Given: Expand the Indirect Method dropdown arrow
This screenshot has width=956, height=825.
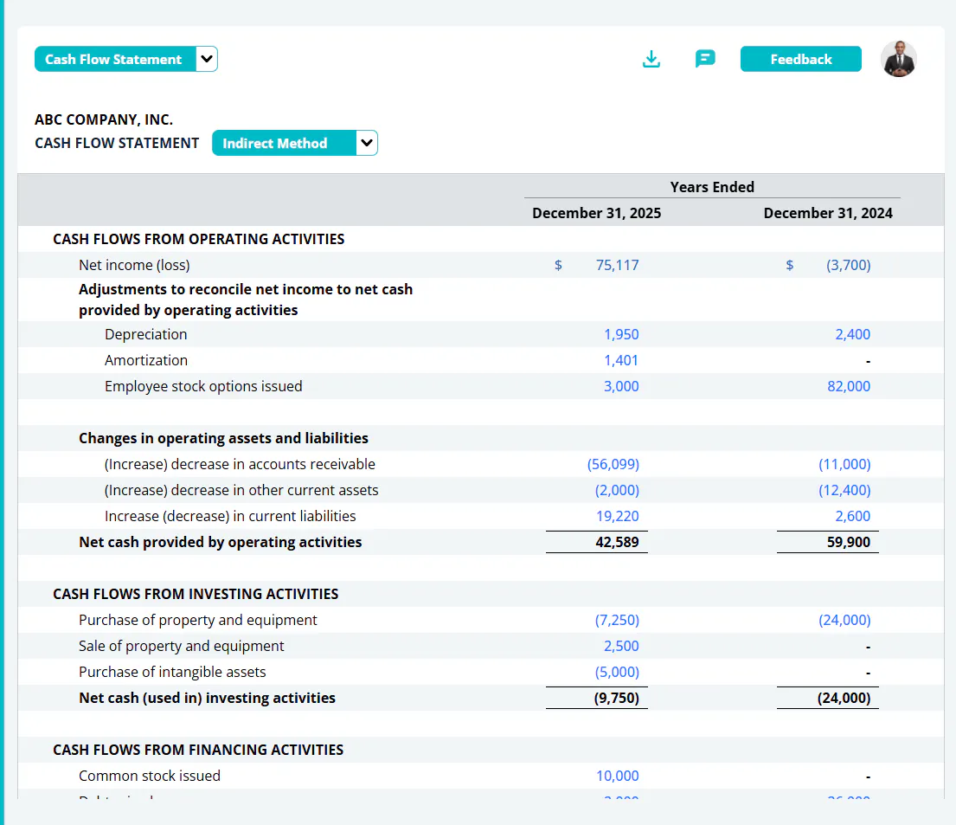Looking at the screenshot, I should click(367, 144).
